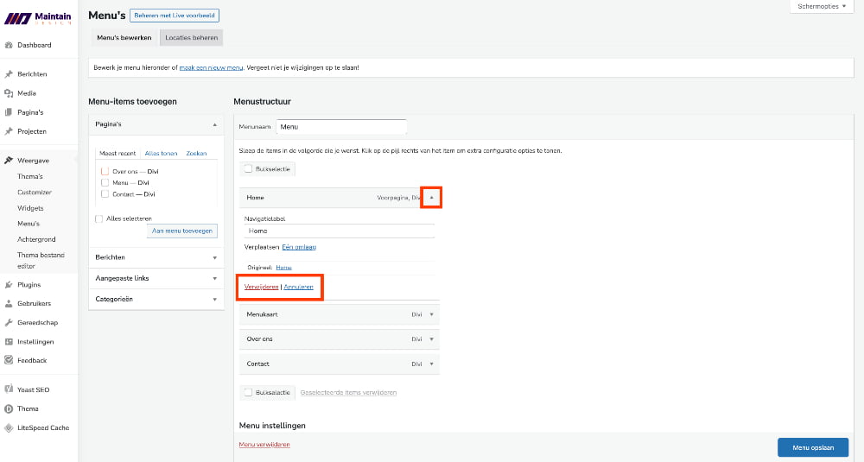The height and width of the screenshot is (462, 864).
Task: Click the Weergave brush icon
Action: click(9, 161)
